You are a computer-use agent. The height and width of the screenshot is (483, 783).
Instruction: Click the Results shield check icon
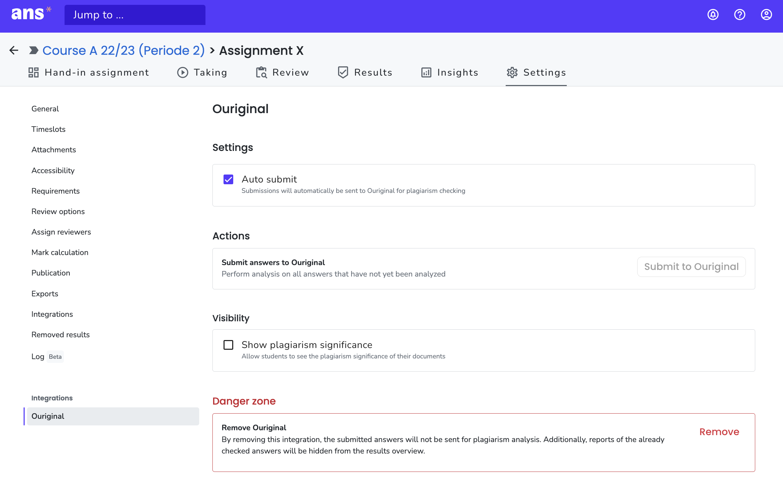(343, 72)
